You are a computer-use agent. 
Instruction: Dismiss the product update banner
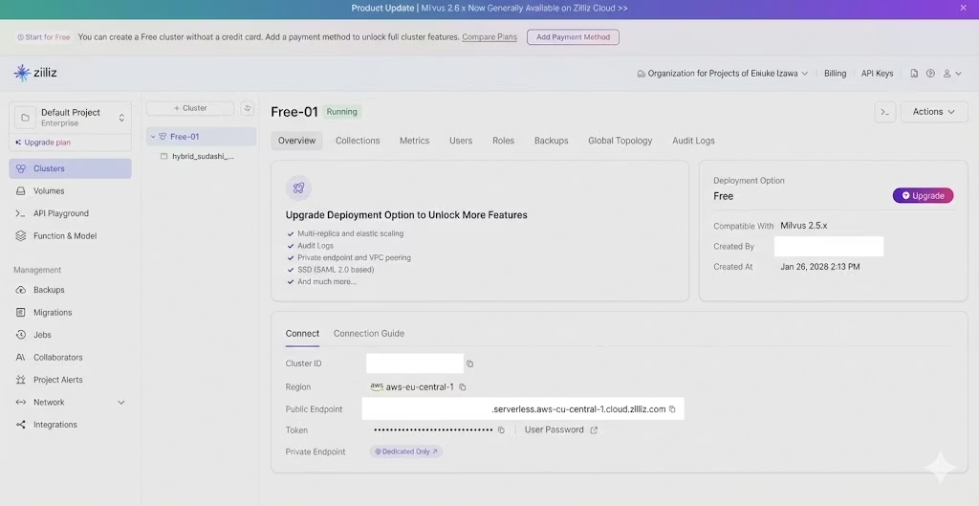[963, 8]
